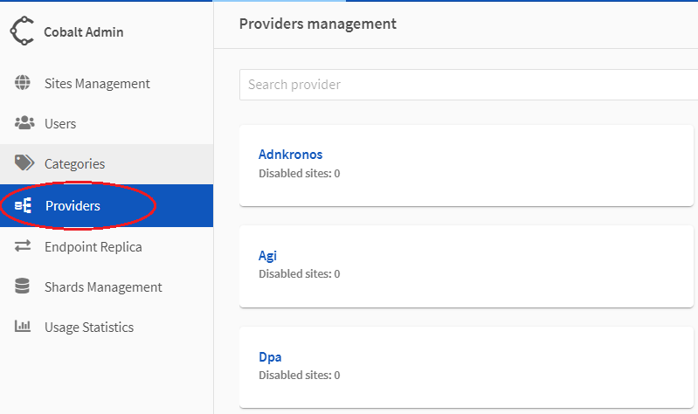Open the Sites Management menu label

(97, 84)
